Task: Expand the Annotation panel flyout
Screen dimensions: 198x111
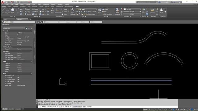Action: pyautogui.click(x=60, y=17)
